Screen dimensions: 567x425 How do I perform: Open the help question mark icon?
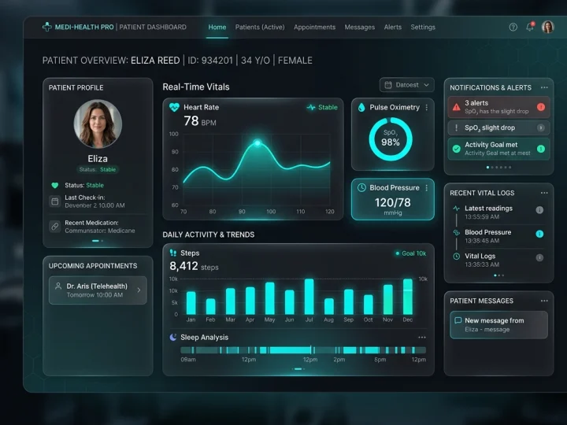513,27
